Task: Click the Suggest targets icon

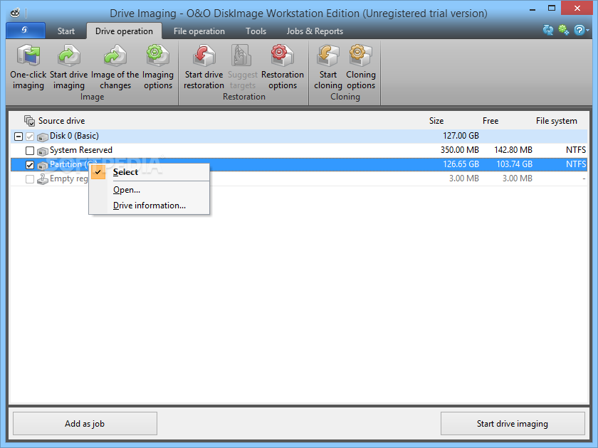Action: pos(242,55)
